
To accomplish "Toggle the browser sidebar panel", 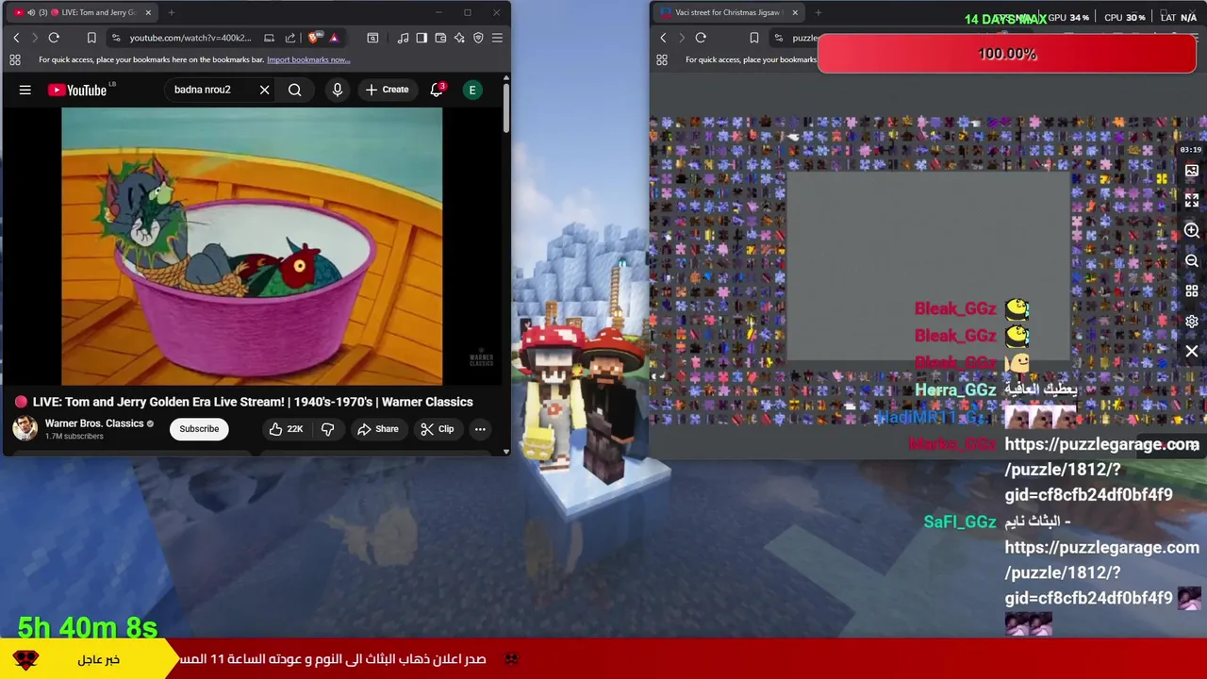I will pyautogui.click(x=422, y=38).
